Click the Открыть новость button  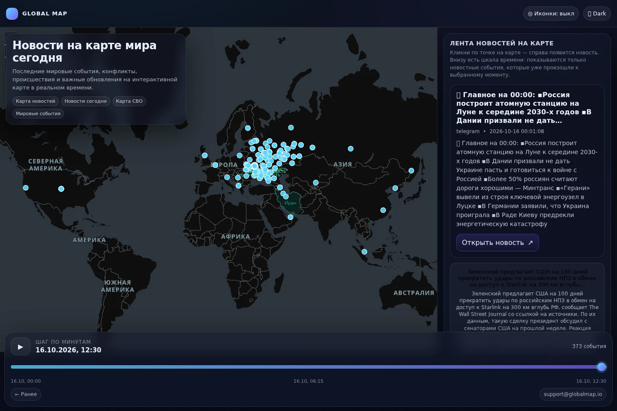(497, 243)
